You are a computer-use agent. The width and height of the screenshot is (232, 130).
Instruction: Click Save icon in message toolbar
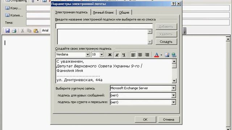(7, 31)
